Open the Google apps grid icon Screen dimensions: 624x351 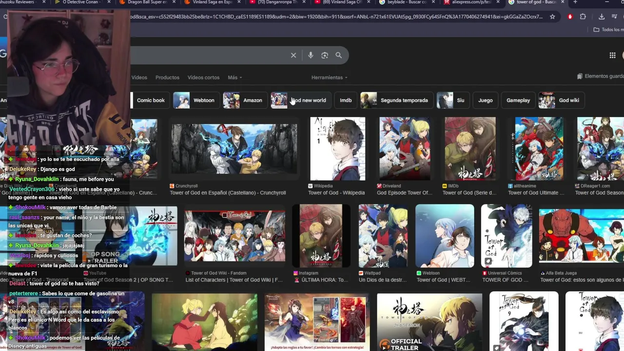pyautogui.click(x=612, y=55)
